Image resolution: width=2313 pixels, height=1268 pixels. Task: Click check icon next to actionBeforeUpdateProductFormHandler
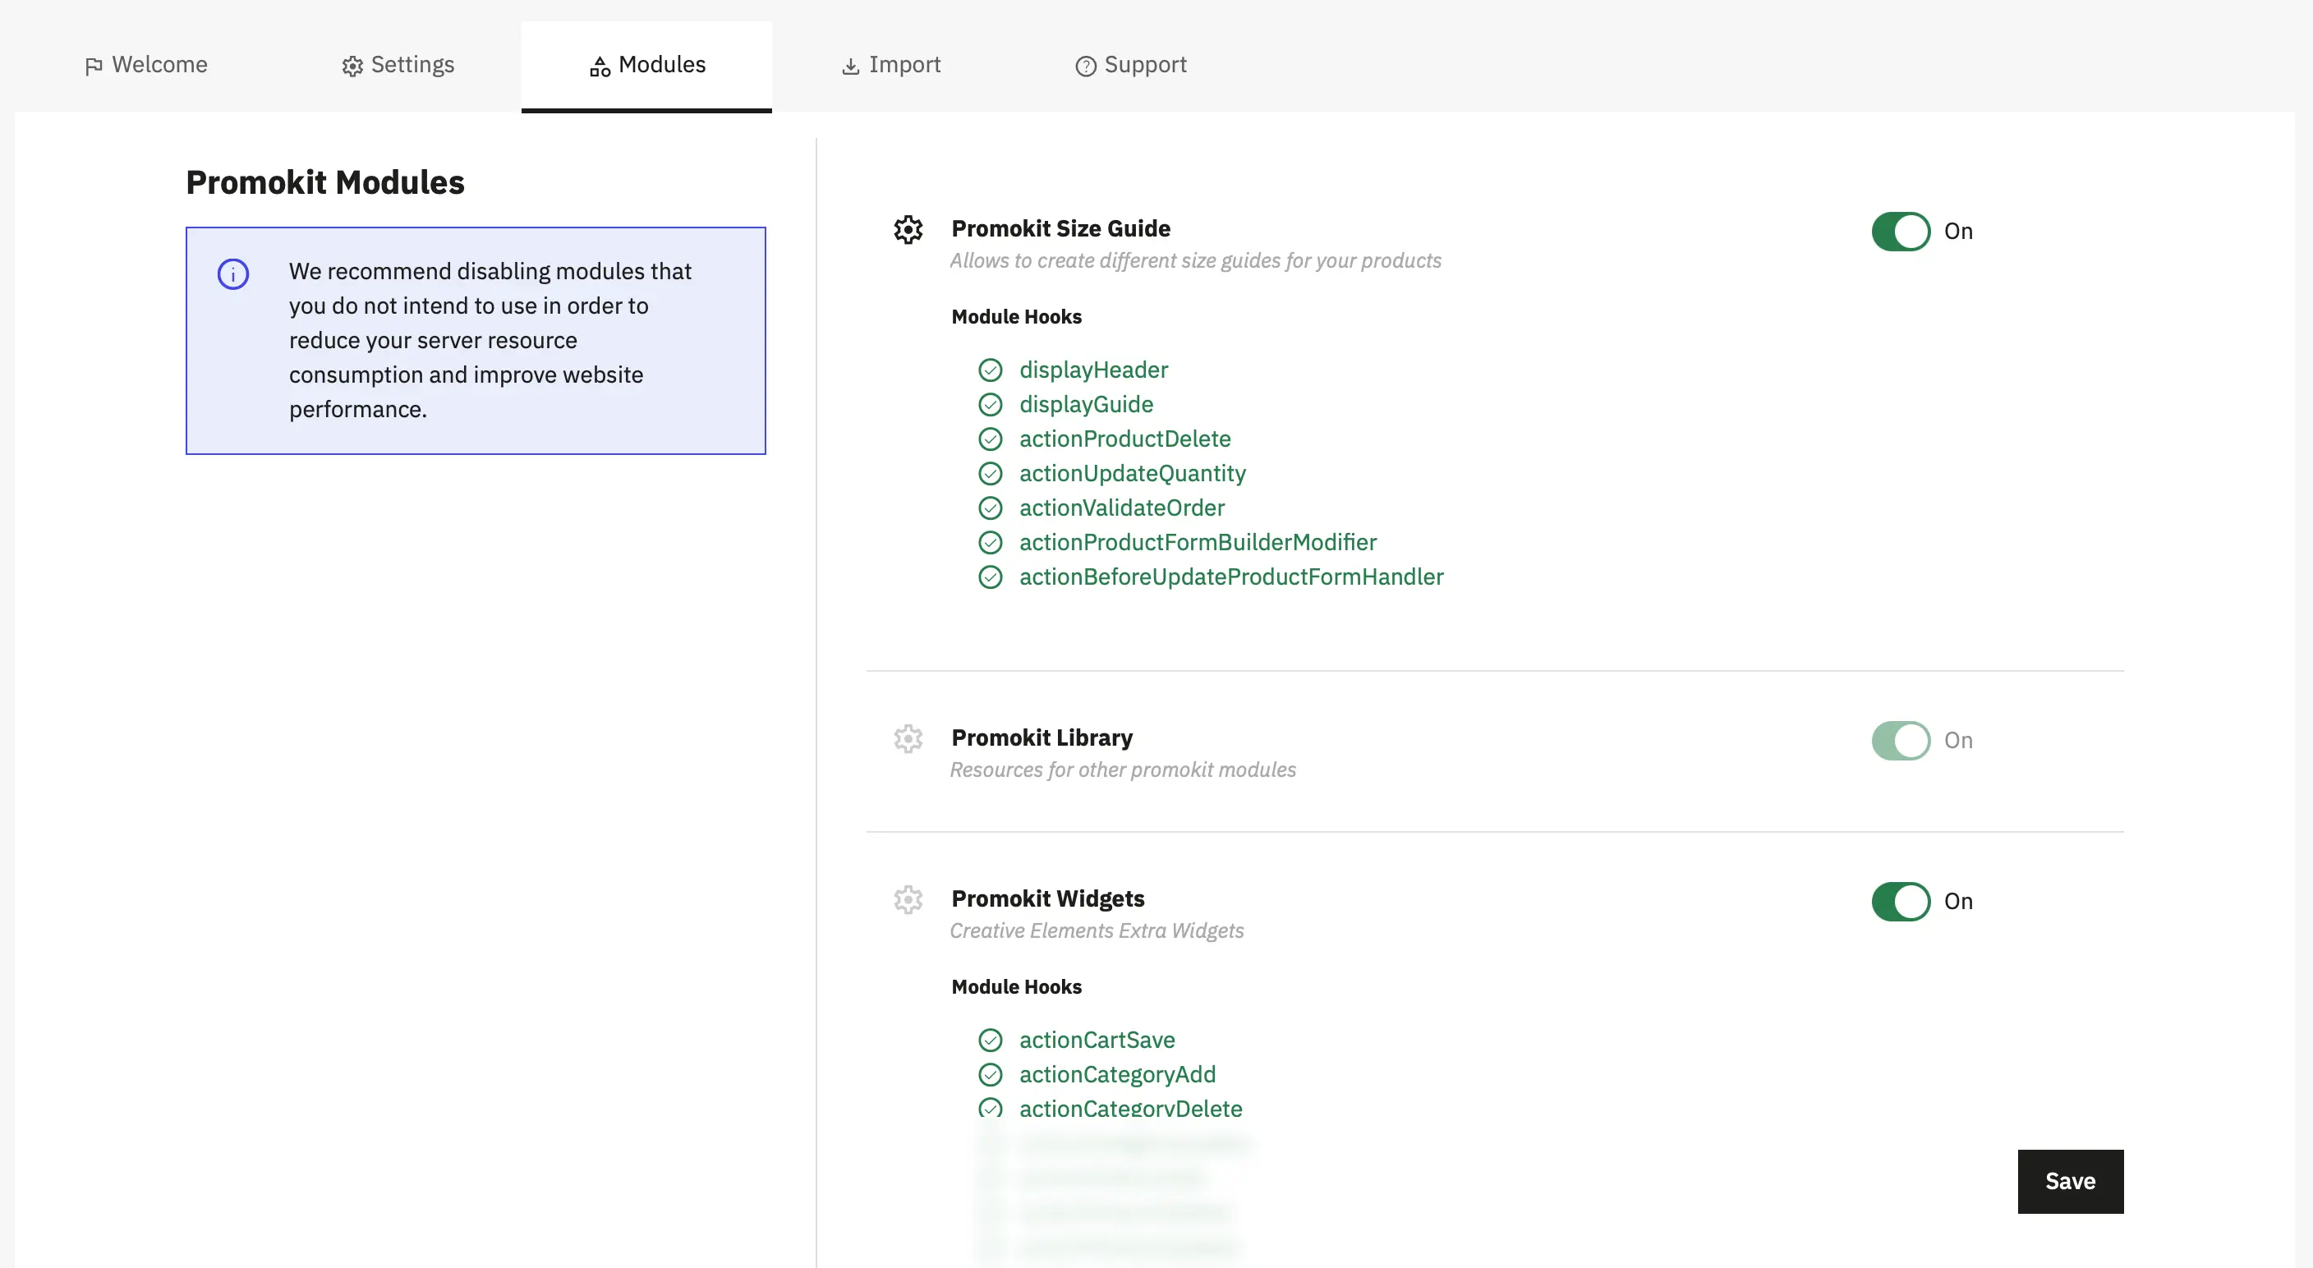click(x=991, y=577)
